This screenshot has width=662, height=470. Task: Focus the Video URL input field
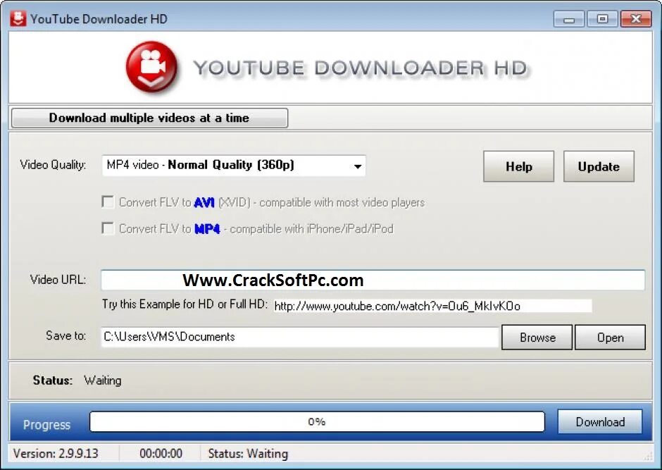point(373,280)
